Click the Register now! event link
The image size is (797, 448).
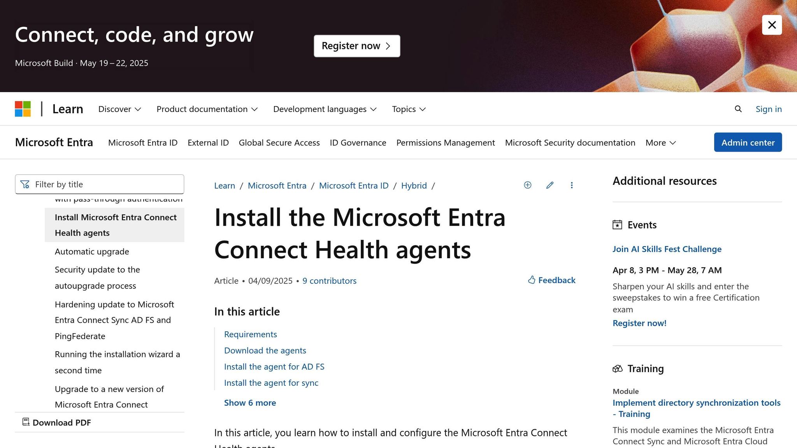pos(639,323)
